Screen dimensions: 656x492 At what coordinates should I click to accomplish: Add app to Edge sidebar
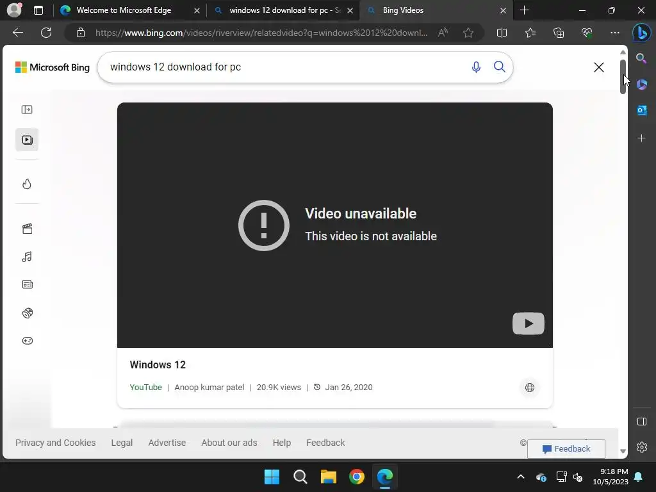click(641, 138)
